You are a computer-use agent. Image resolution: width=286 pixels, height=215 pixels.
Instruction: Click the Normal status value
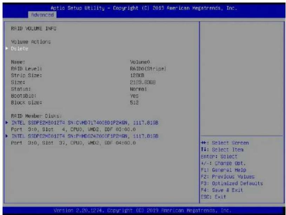139,89
